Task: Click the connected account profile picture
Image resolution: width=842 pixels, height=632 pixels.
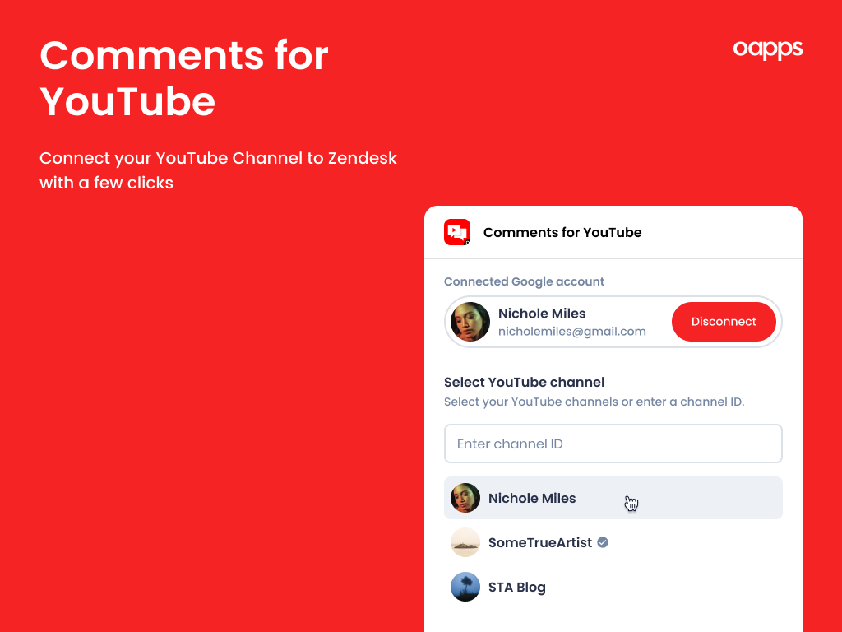Action: click(x=470, y=322)
